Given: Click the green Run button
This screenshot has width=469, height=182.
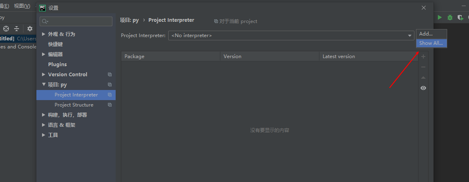Looking at the screenshot, I should pos(440,17).
